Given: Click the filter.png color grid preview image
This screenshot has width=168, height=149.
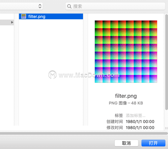Looking at the screenshot, I should point(126,52).
